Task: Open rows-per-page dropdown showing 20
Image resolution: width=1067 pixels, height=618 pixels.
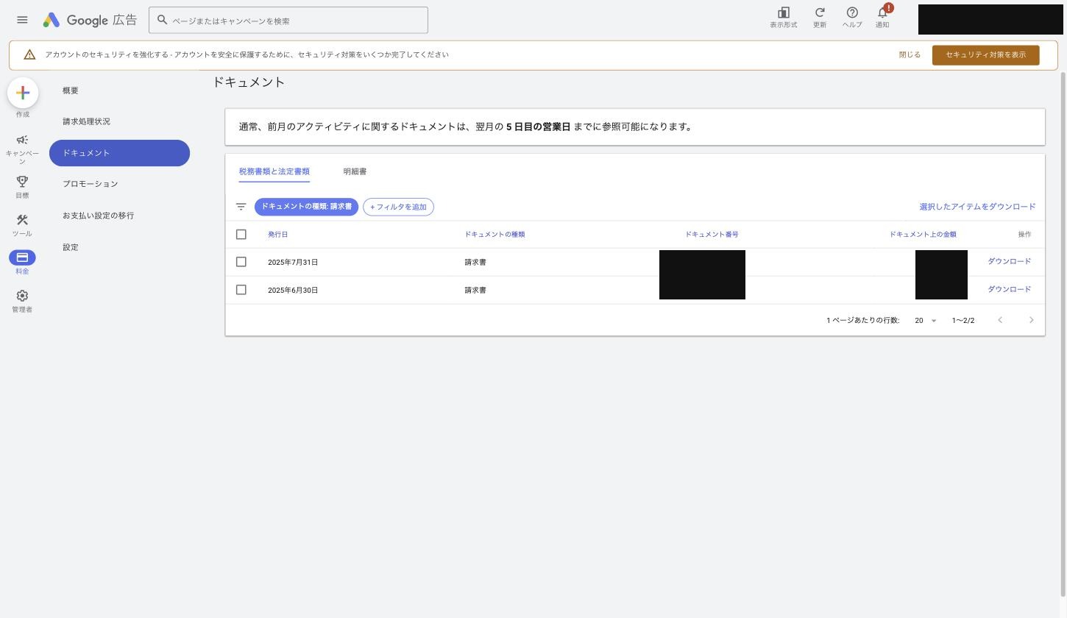Action: pos(926,321)
